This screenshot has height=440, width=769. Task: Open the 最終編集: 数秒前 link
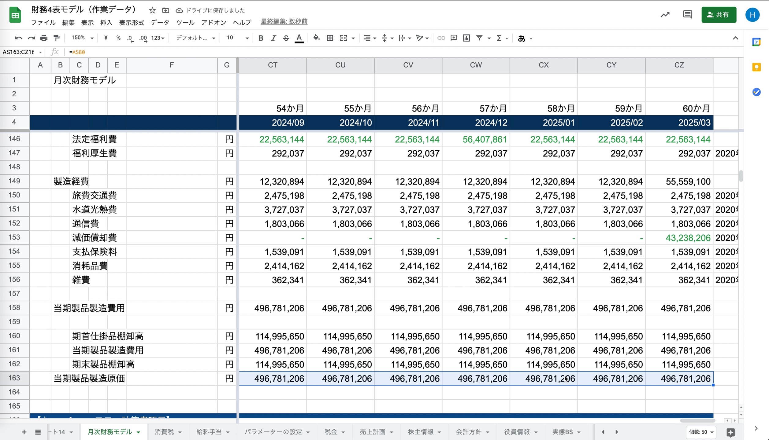[284, 22]
